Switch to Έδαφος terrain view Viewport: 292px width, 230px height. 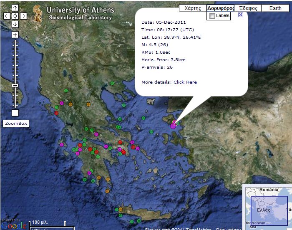click(x=248, y=8)
